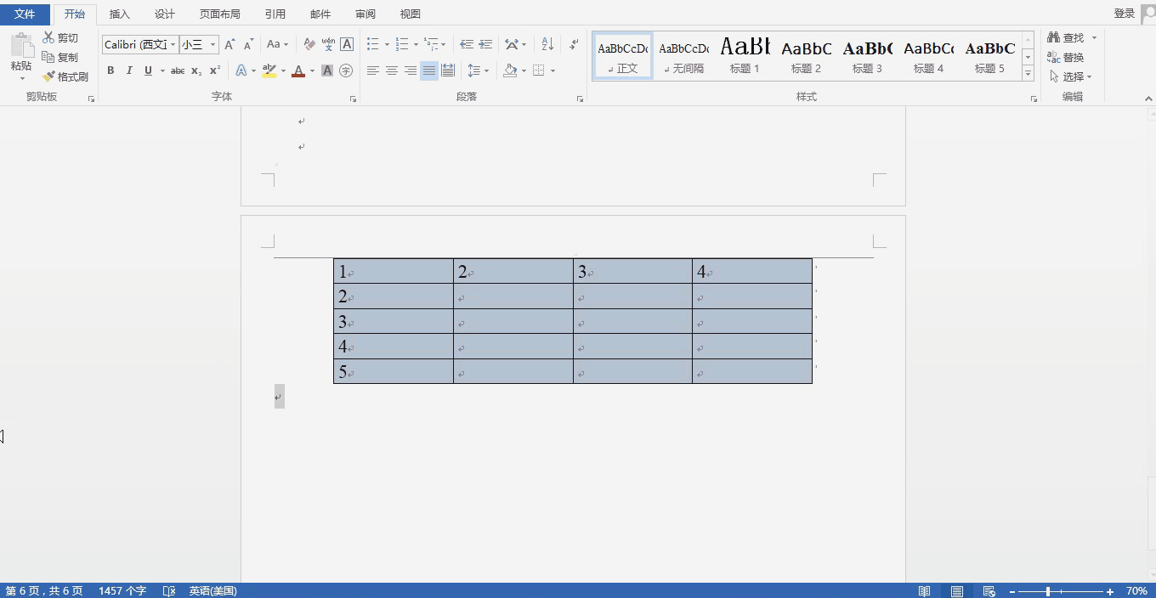The height and width of the screenshot is (598, 1156).
Task: Apply character shading (gray A) icon
Action: click(x=327, y=71)
